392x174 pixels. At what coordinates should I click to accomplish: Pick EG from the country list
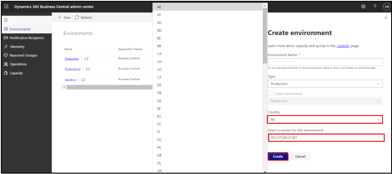pyautogui.click(x=208, y=116)
